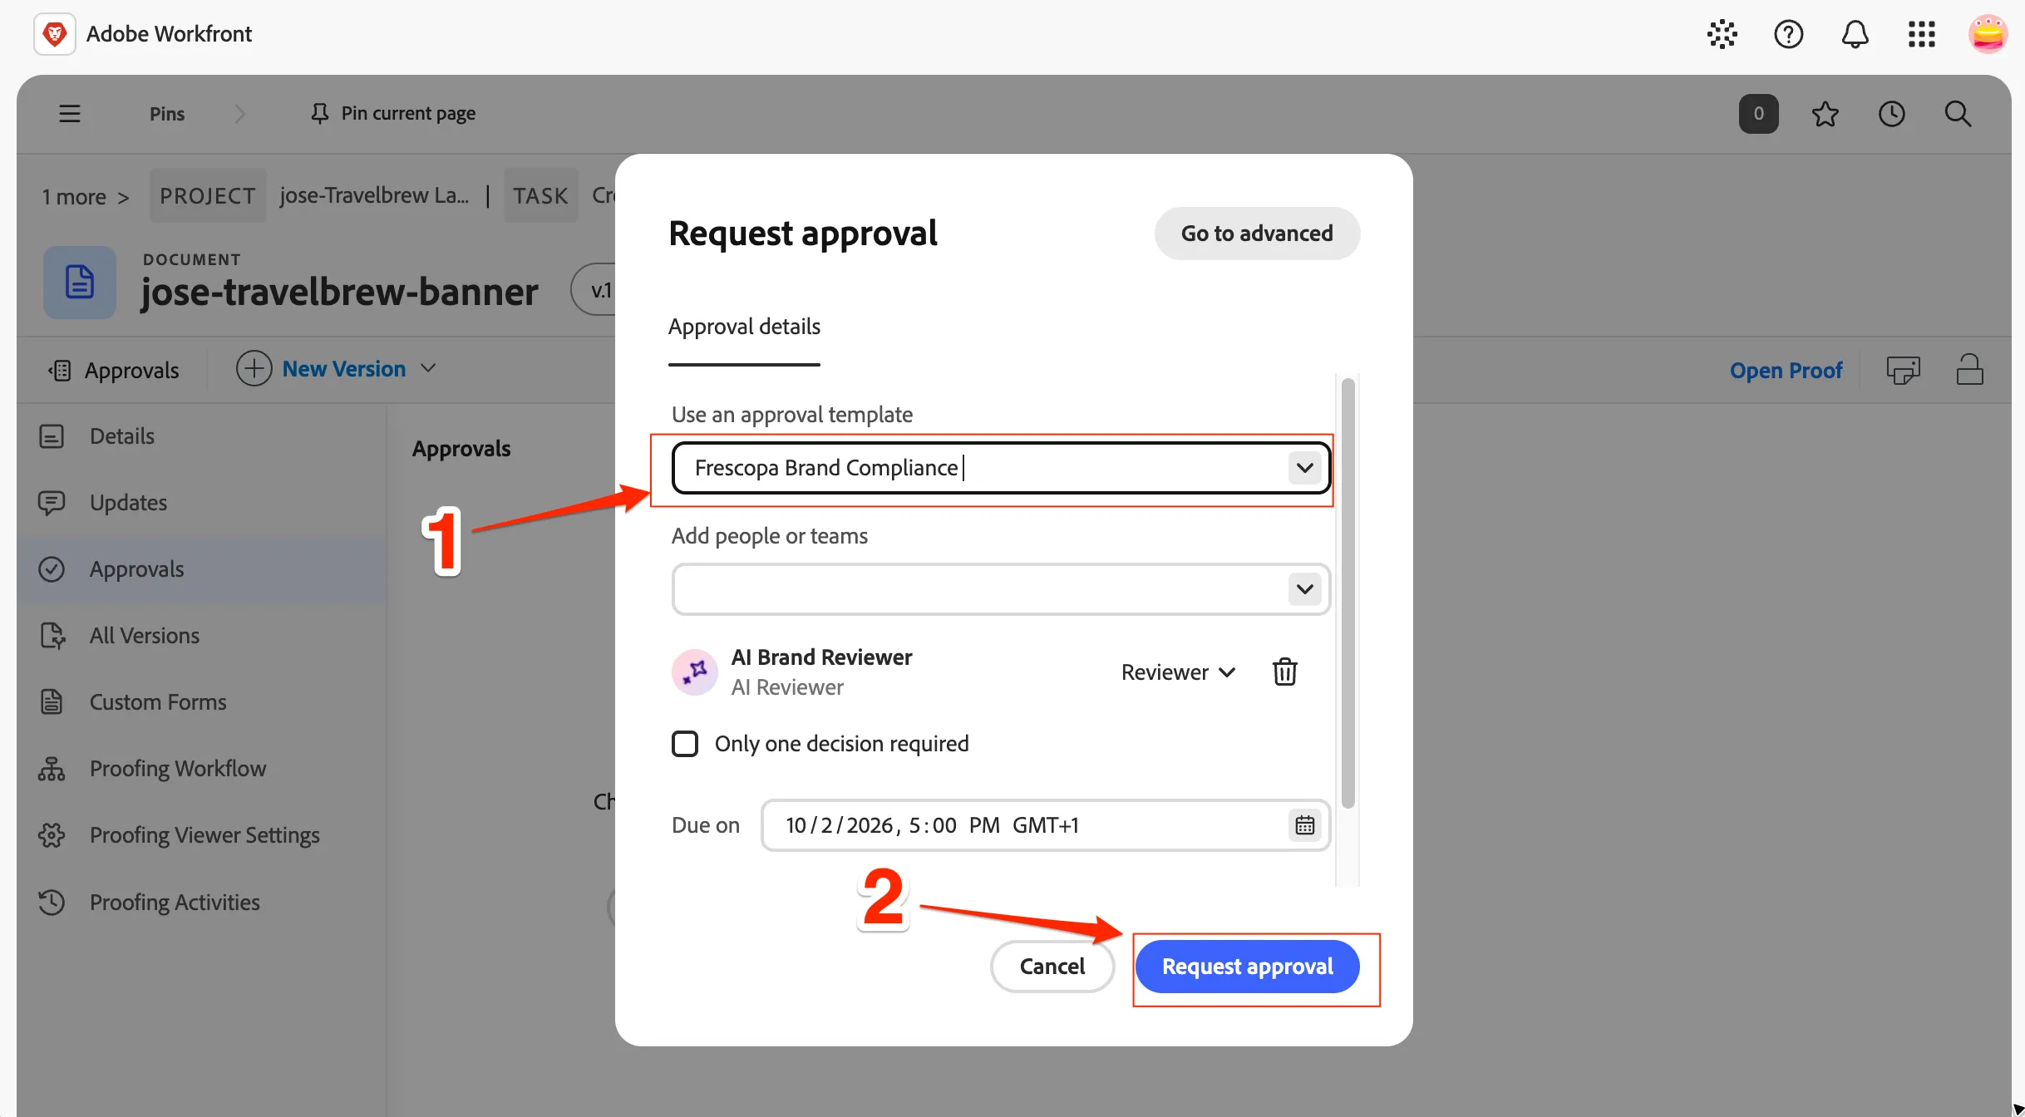
Task: Expand the 1 more breadcrumb
Action: 86,197
